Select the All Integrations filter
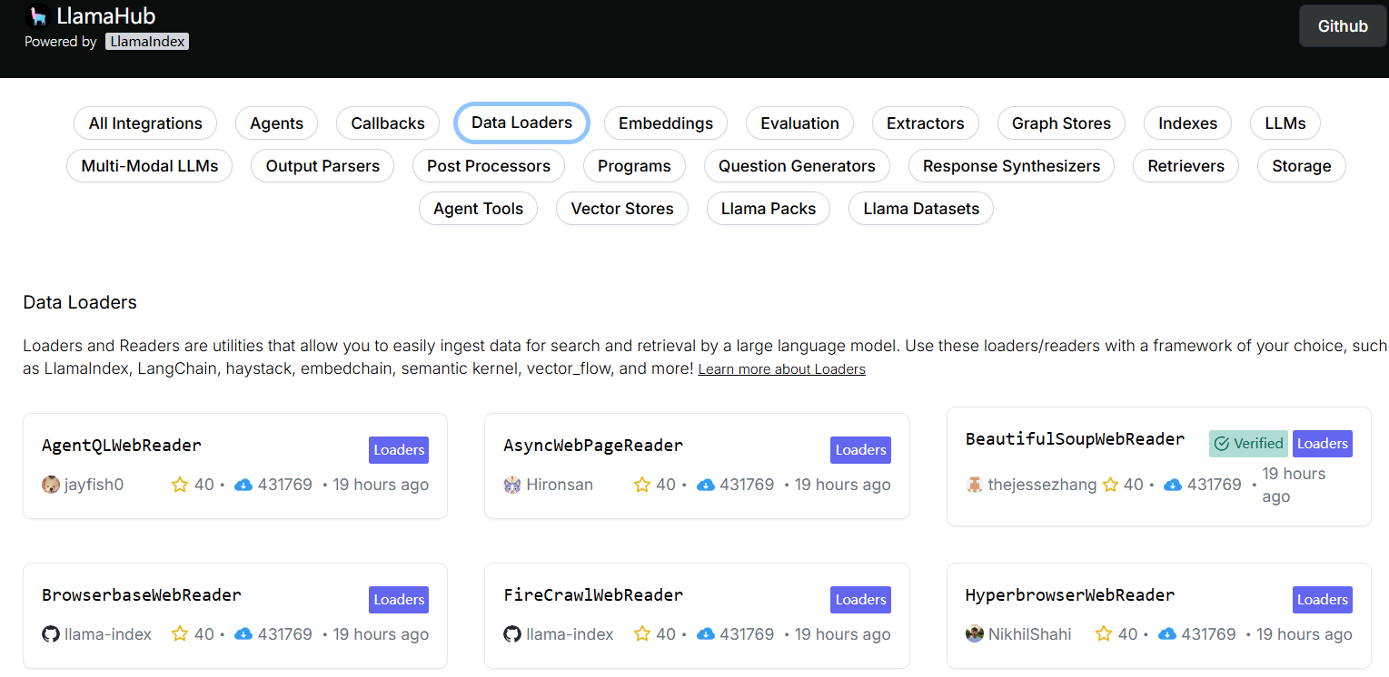The width and height of the screenshot is (1389, 677). pos(145,123)
